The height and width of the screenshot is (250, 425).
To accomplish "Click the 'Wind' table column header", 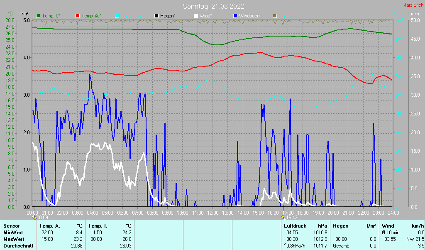I will click(388, 226).
